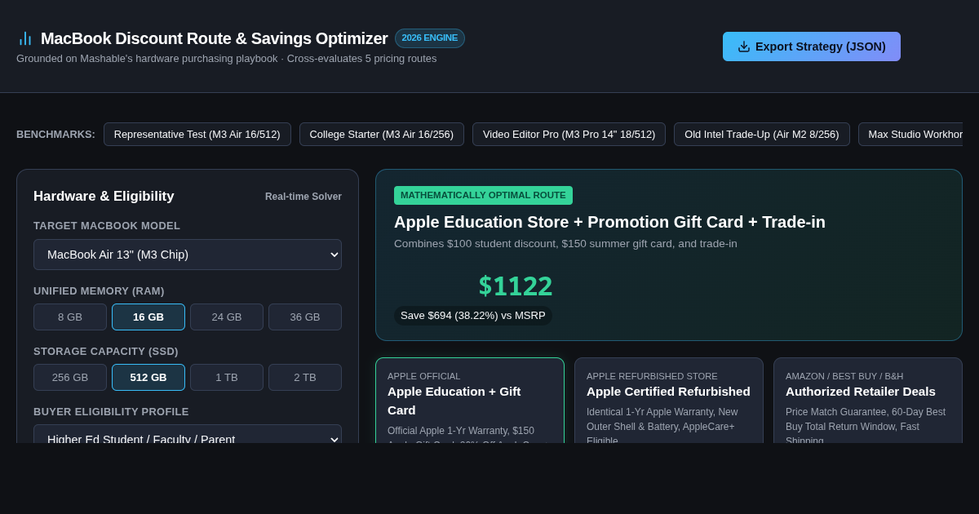Select the Apple Certified Refurbished route card
The width and height of the screenshot is (979, 514).
pyautogui.click(x=669, y=401)
